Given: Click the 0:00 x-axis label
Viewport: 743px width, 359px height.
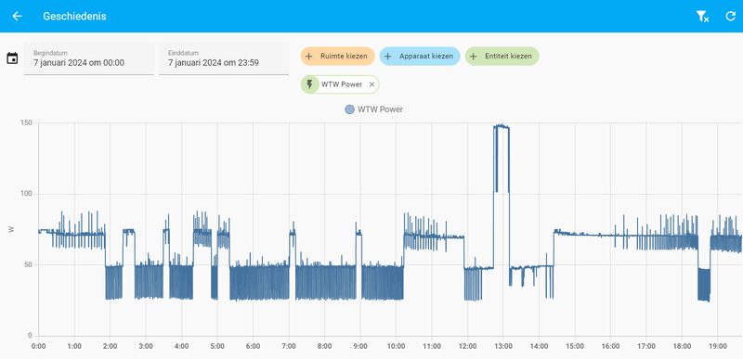Looking at the screenshot, I should click(38, 346).
